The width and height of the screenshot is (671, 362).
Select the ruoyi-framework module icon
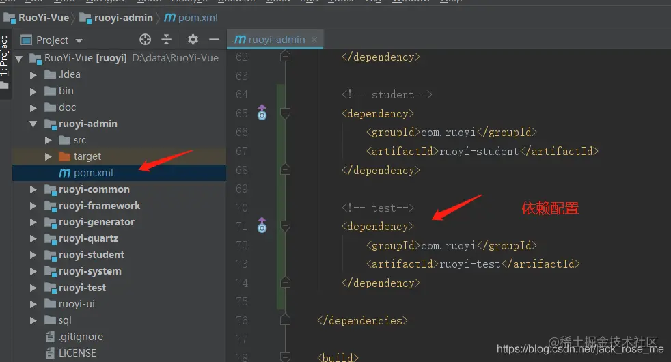pyautogui.click(x=51, y=206)
